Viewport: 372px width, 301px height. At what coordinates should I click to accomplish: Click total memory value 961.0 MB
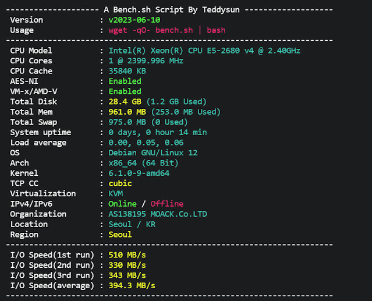(127, 112)
